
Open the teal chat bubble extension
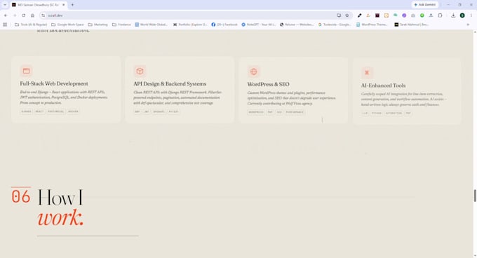(x=395, y=15)
